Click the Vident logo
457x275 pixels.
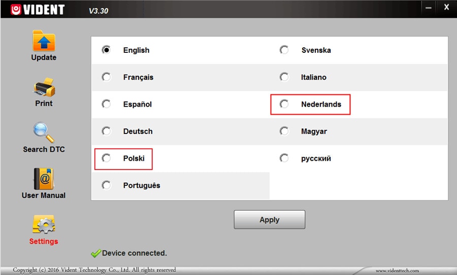(x=37, y=10)
